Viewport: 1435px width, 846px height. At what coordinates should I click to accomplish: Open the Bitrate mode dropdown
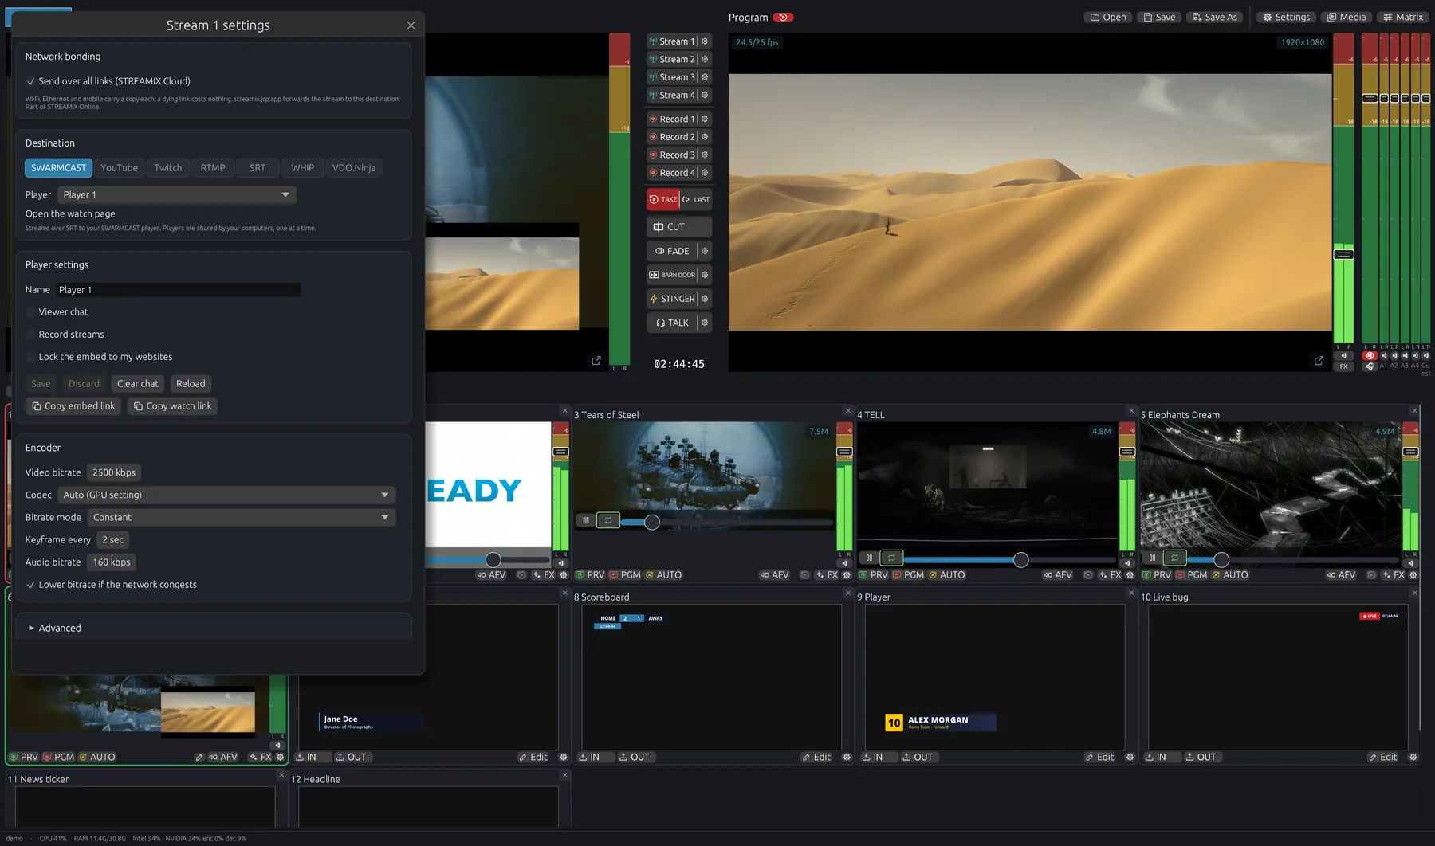tap(242, 517)
